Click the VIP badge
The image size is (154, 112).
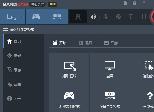point(53,4)
